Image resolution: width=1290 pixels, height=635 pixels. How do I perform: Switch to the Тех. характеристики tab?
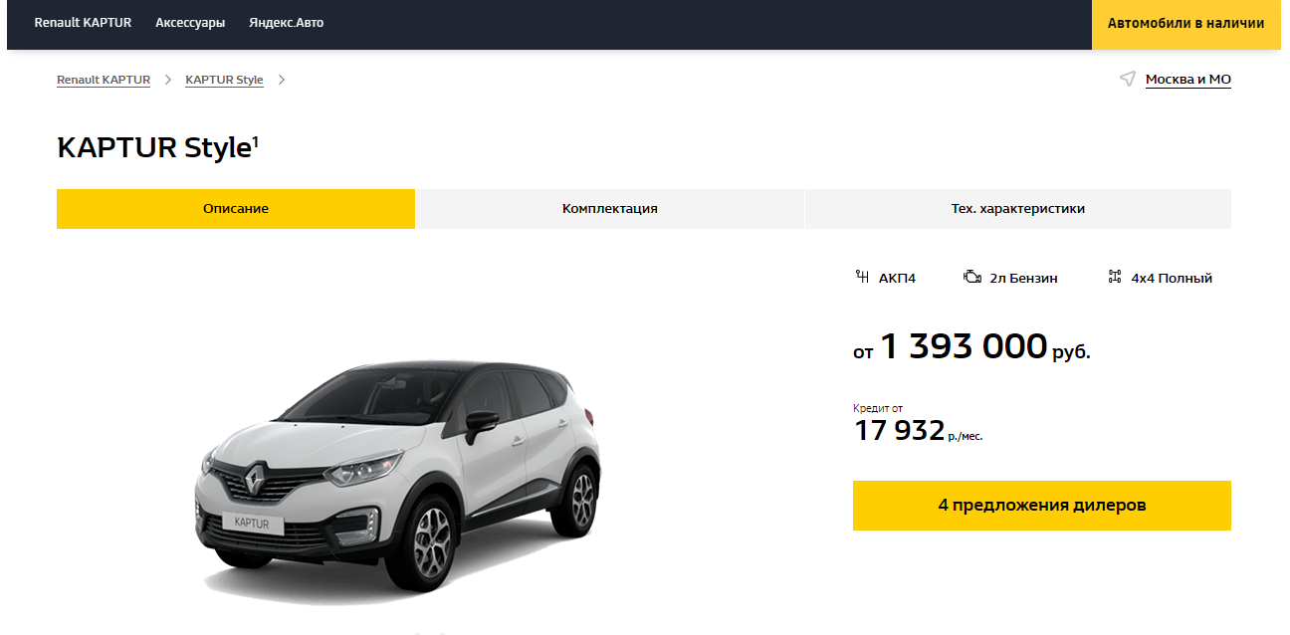[x=1018, y=209]
